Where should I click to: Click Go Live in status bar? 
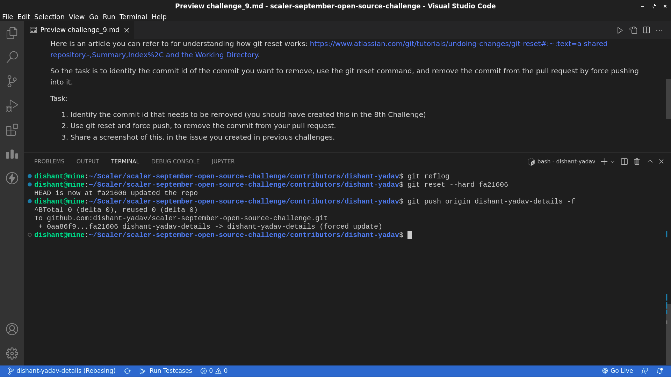click(x=617, y=371)
